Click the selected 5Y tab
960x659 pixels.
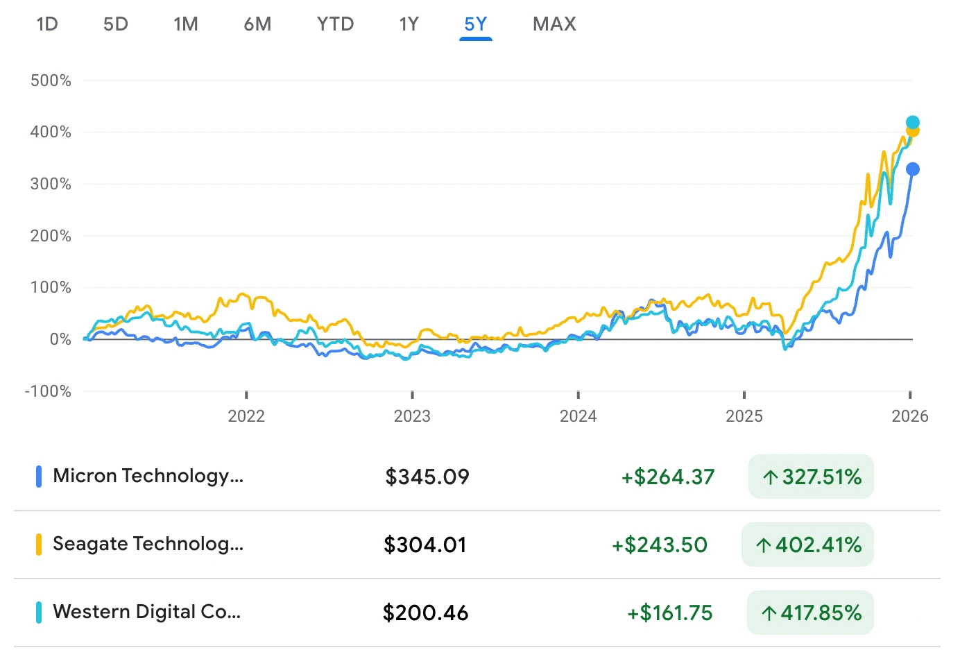coord(476,24)
